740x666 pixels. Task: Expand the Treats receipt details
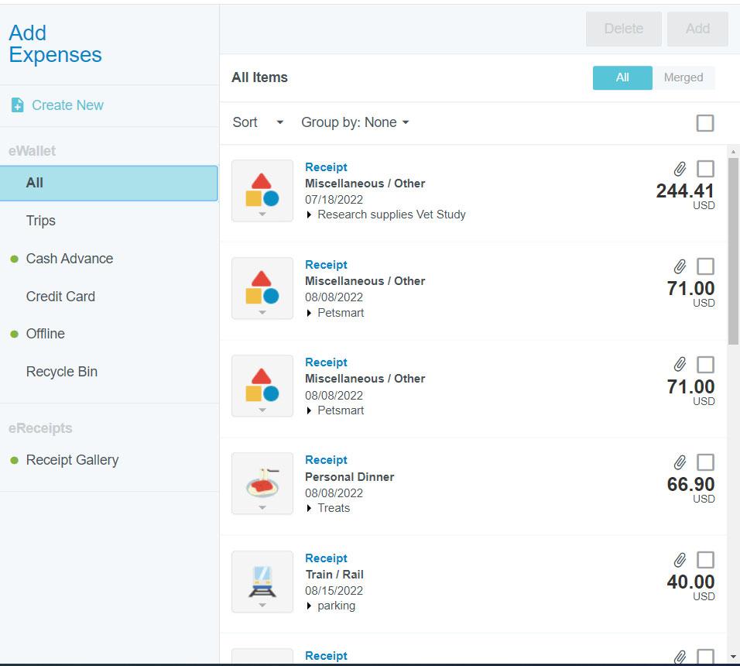click(309, 508)
